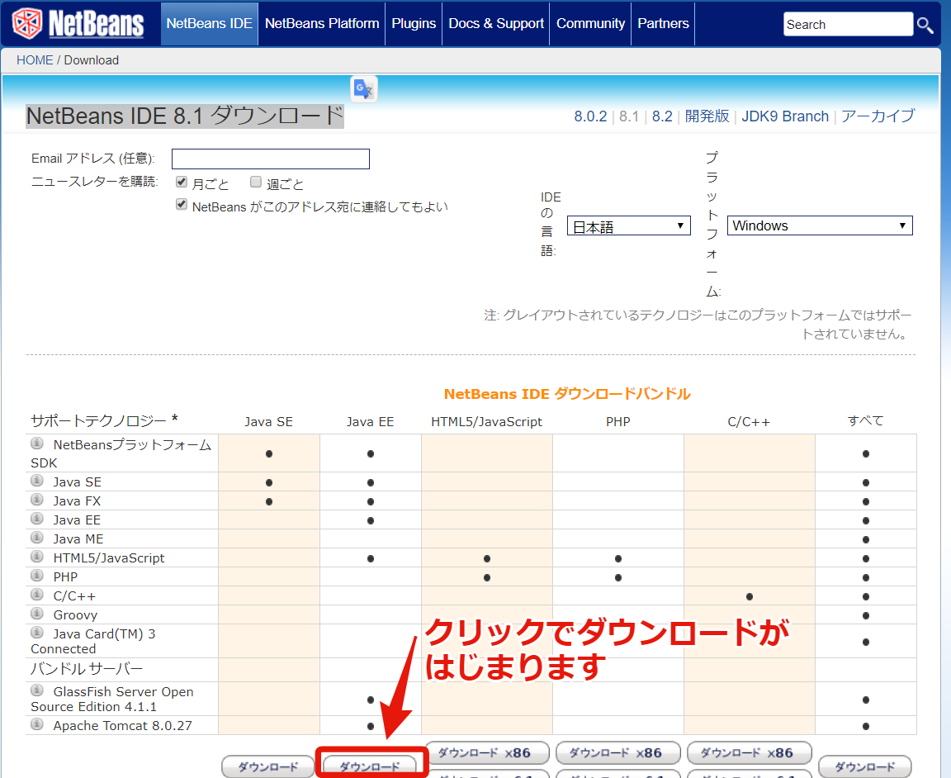The image size is (951, 778).
Task: Click すべて column ダウンロード button
Action: [865, 766]
